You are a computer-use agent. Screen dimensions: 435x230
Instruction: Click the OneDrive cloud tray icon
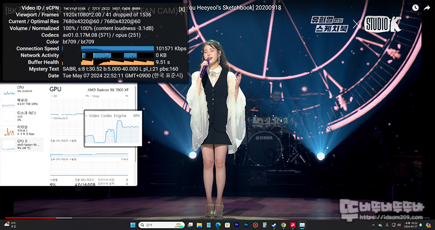pos(380,225)
